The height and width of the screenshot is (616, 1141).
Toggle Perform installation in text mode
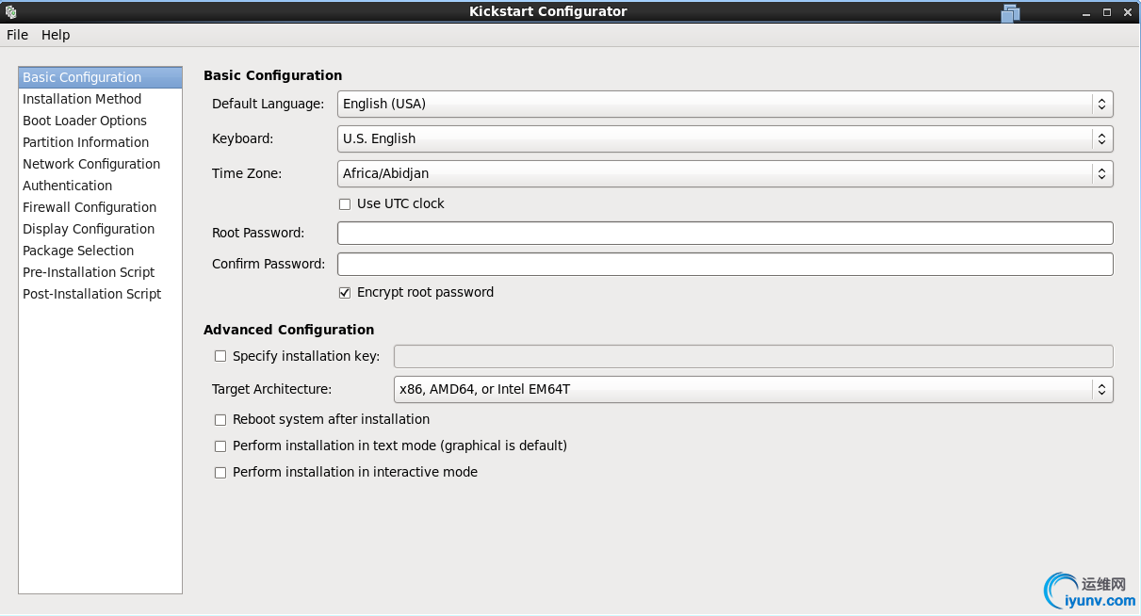point(220,446)
